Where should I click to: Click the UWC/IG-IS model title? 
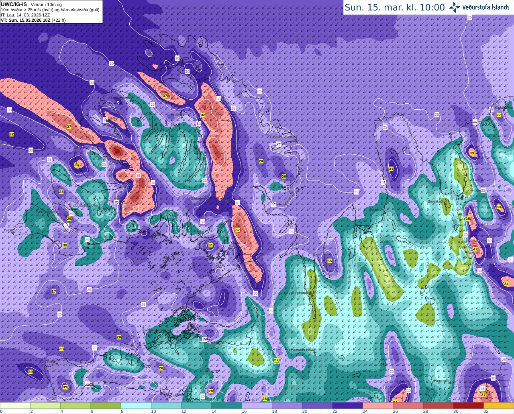[14, 4]
